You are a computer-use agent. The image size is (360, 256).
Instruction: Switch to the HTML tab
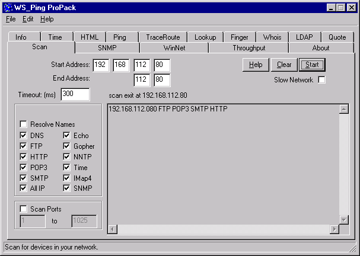[x=90, y=37]
